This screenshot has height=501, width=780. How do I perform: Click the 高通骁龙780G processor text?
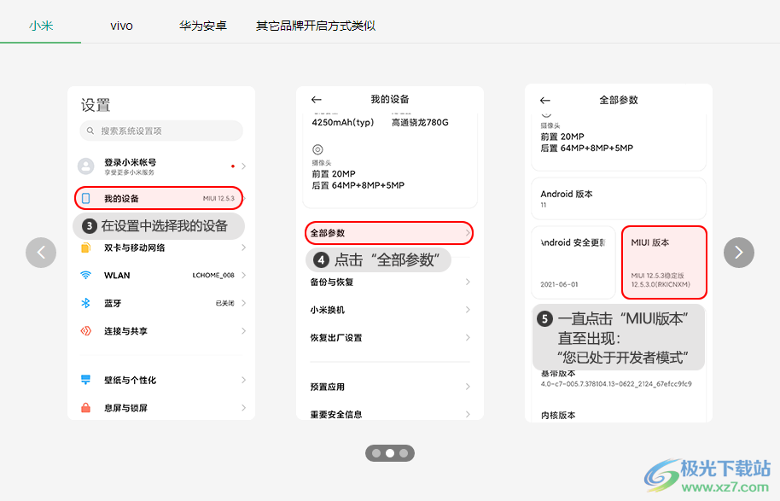click(420, 122)
